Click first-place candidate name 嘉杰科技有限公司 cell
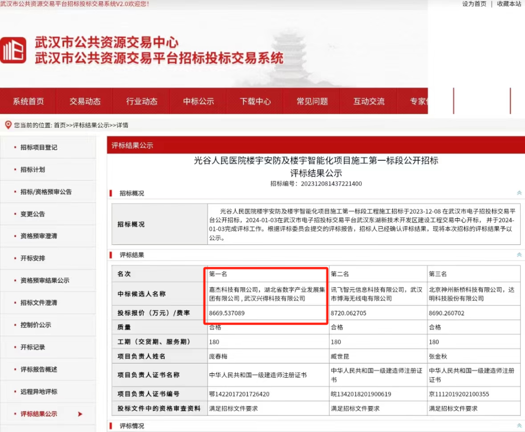525x432 pixels. pyautogui.click(x=268, y=294)
